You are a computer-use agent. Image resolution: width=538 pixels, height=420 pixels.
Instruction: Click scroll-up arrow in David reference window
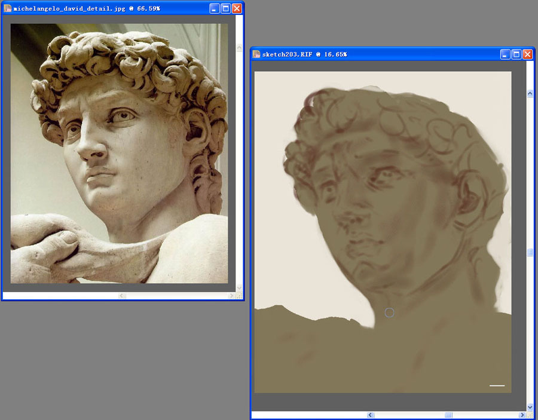[239, 48]
